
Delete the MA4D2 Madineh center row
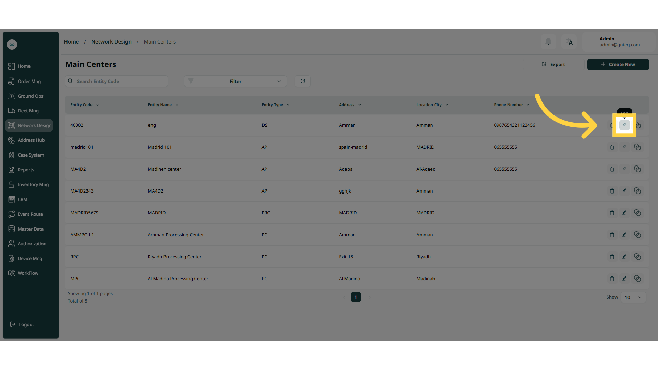tap(612, 169)
